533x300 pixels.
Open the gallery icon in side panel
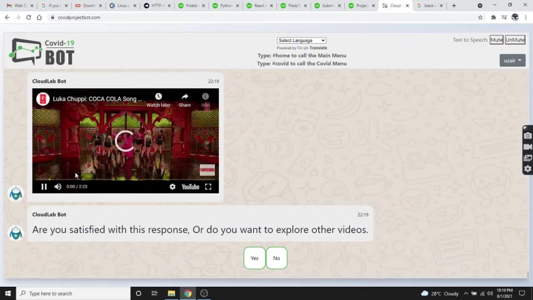pos(528,158)
